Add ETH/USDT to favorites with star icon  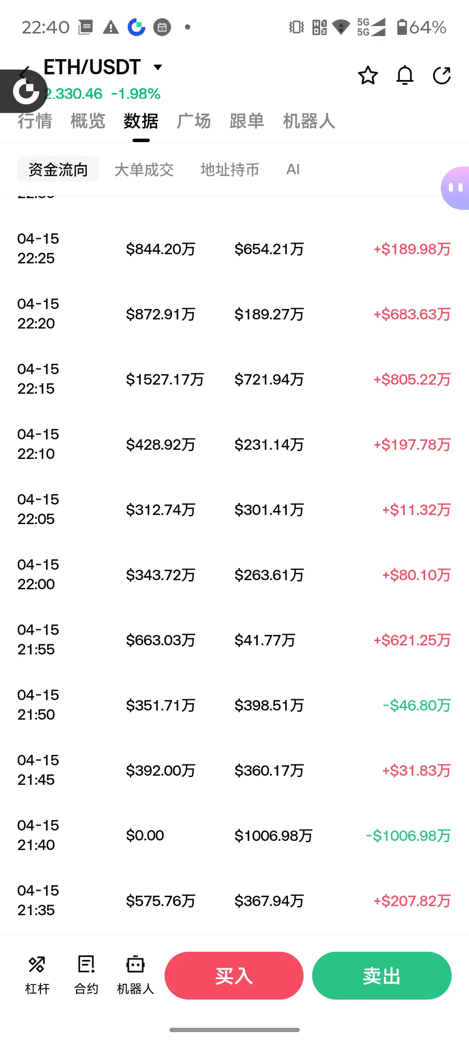(368, 75)
